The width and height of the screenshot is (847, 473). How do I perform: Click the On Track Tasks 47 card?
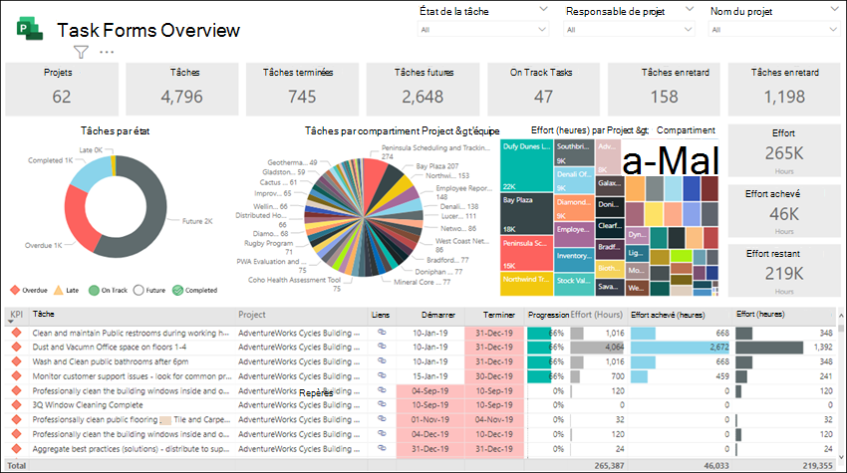click(543, 89)
